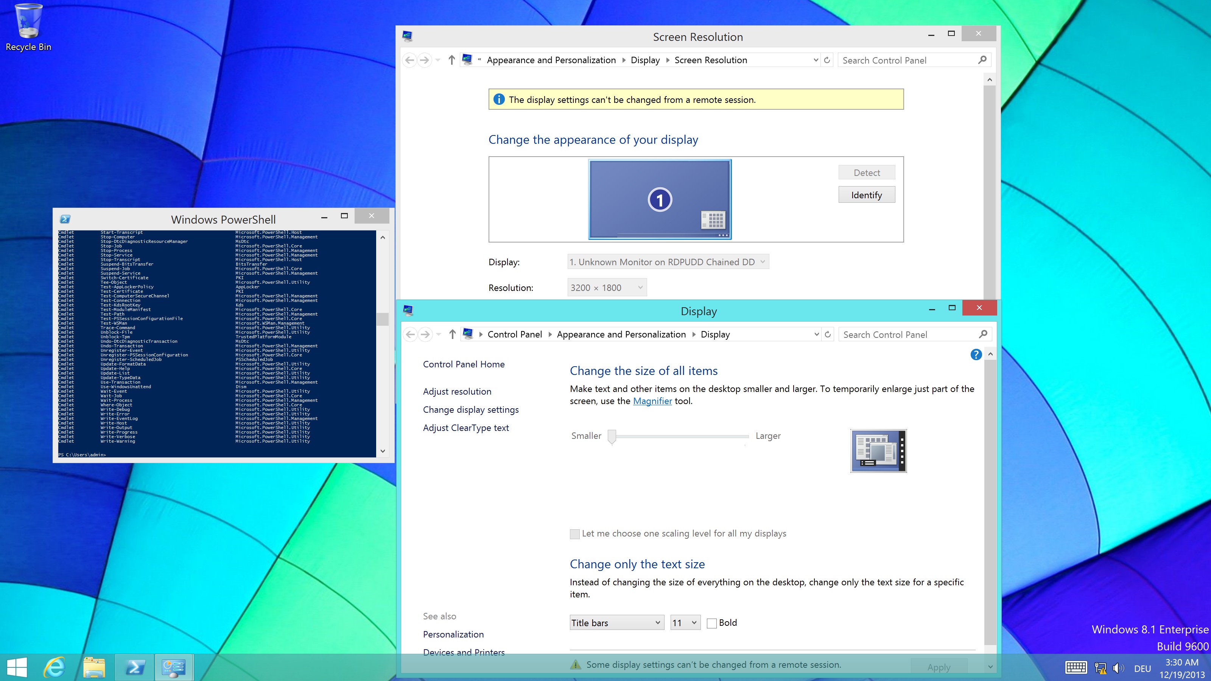
Task: Go up one level in Display window
Action: coord(452,334)
